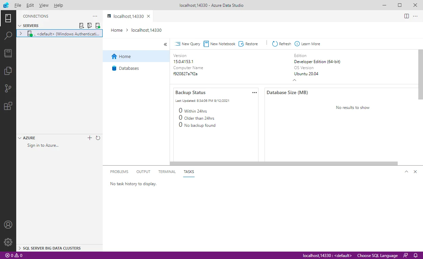Collapse the AZURE section
The height and width of the screenshot is (259, 423).
(20, 138)
